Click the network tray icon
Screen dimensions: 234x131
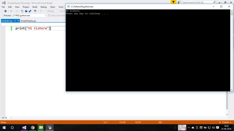pos(210,127)
